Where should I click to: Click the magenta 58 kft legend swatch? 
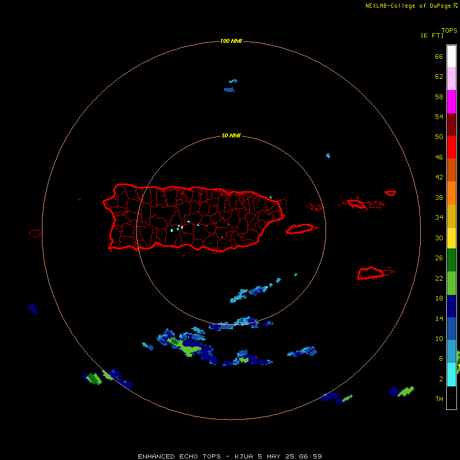point(451,102)
